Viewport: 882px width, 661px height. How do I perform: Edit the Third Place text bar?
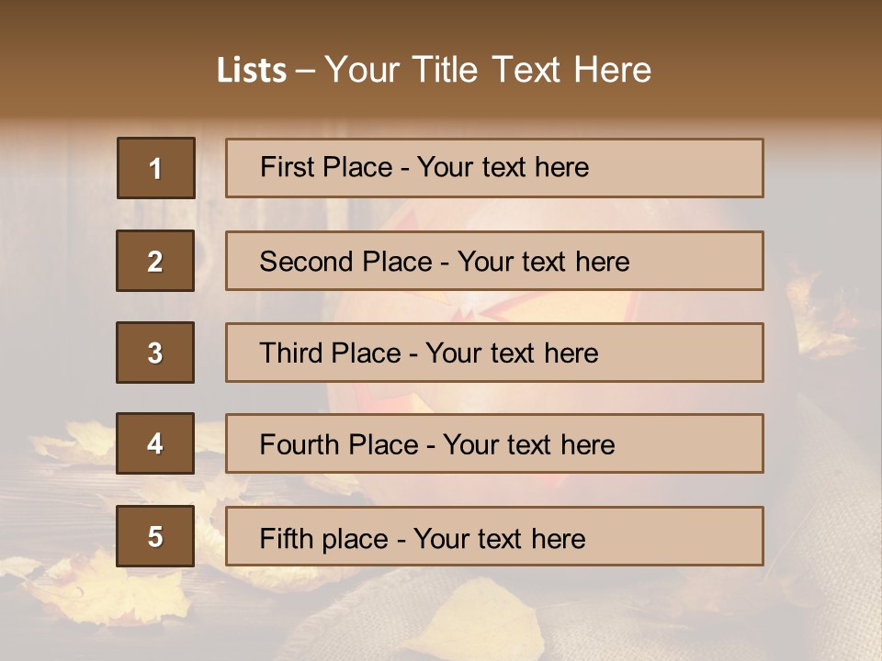[494, 353]
